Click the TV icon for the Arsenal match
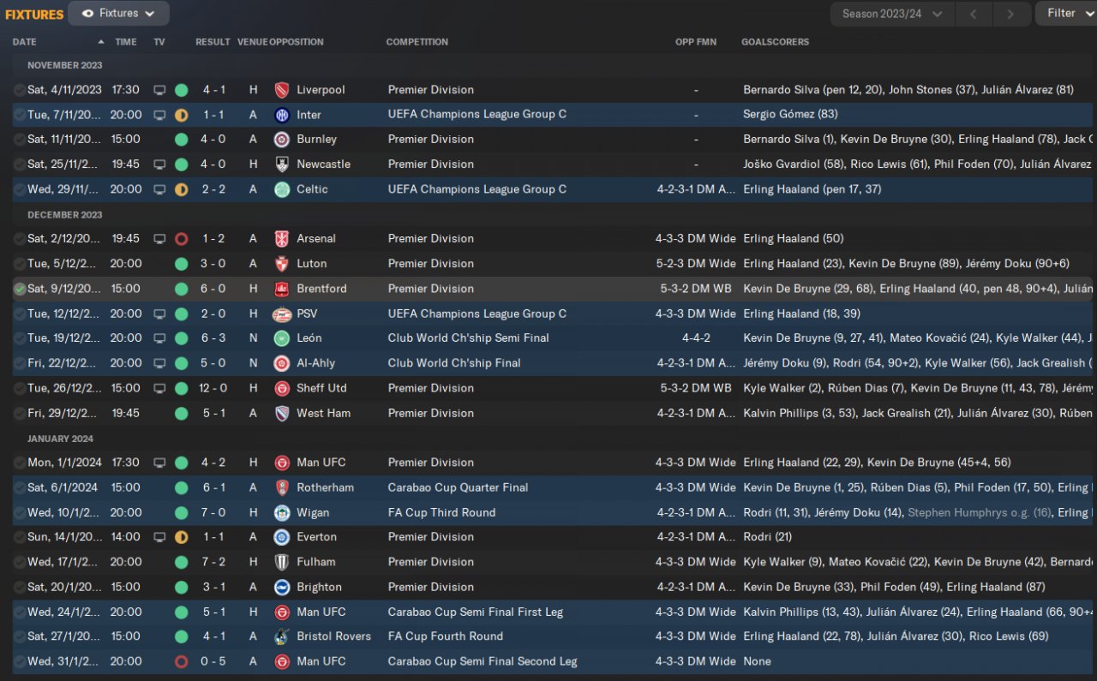Screen dimensions: 1097x681 pyautogui.click(x=159, y=239)
